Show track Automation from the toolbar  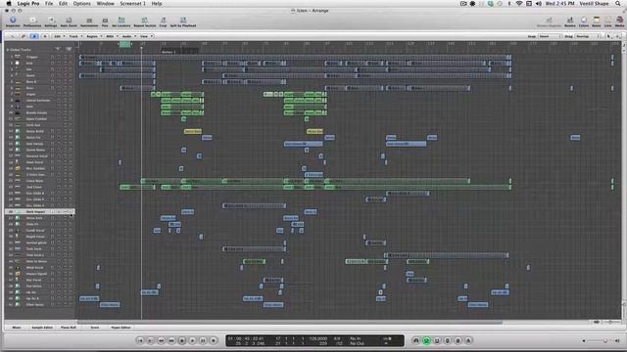point(89,21)
